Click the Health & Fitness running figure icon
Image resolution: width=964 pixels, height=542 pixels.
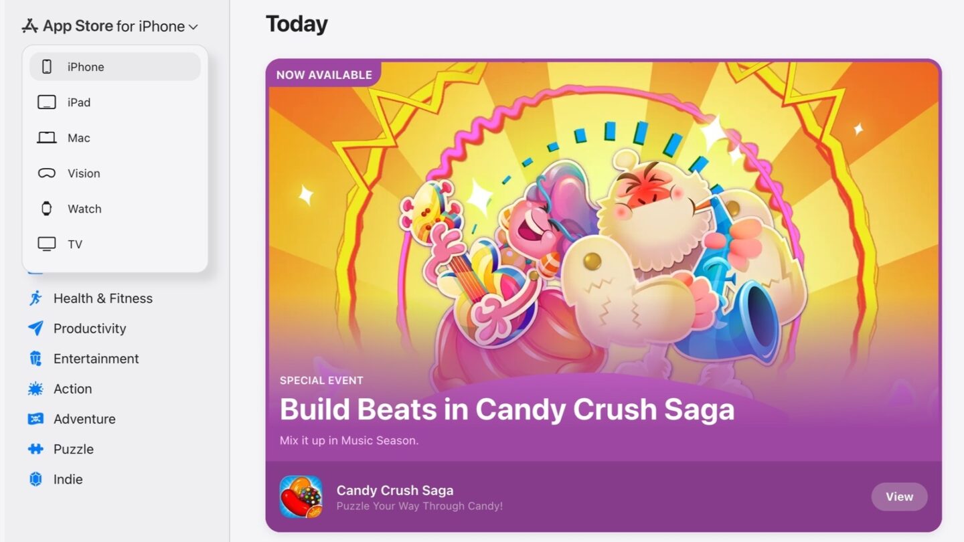point(37,298)
